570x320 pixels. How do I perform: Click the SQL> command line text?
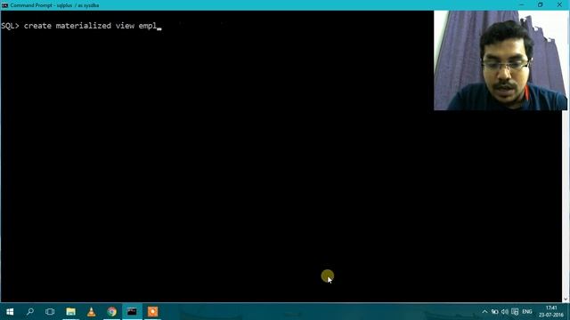click(81, 26)
